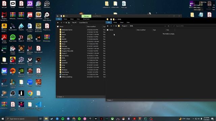
Task: Launch WinDirStat from the desktop
Action: (30, 38)
